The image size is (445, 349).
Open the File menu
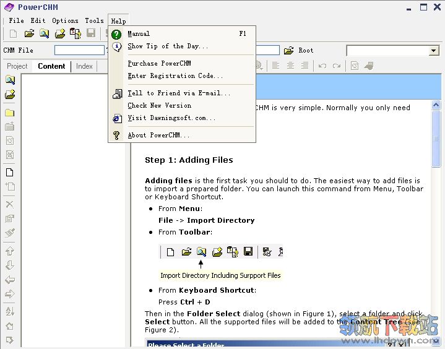coord(16,20)
